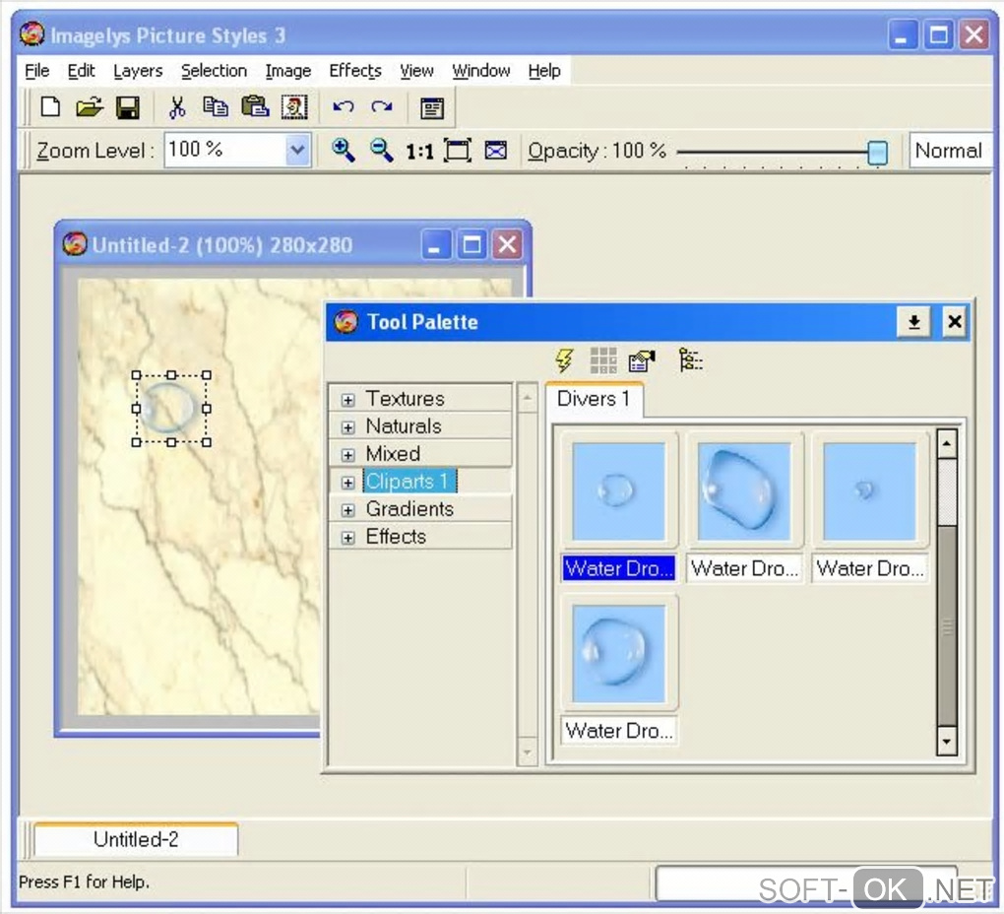Expand the Cliparts 1 category
1004x914 pixels.
pos(347,483)
